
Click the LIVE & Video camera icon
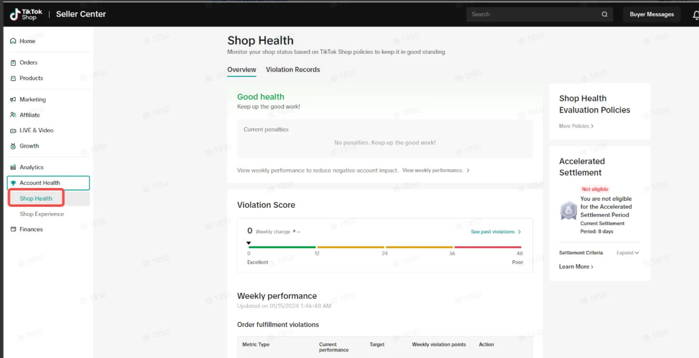tap(13, 130)
